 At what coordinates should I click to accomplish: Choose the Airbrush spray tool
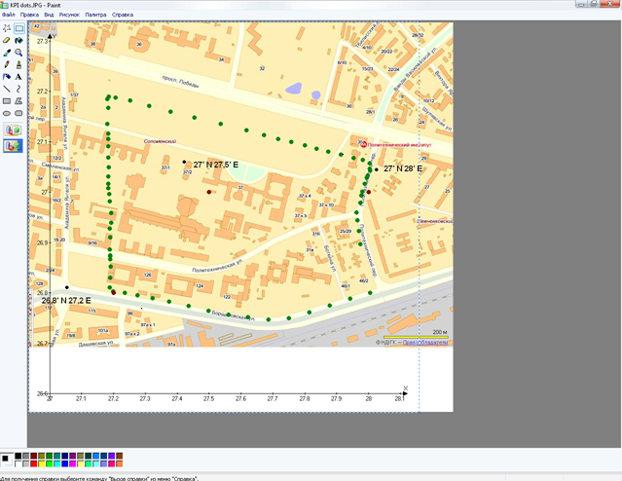pos(7,77)
